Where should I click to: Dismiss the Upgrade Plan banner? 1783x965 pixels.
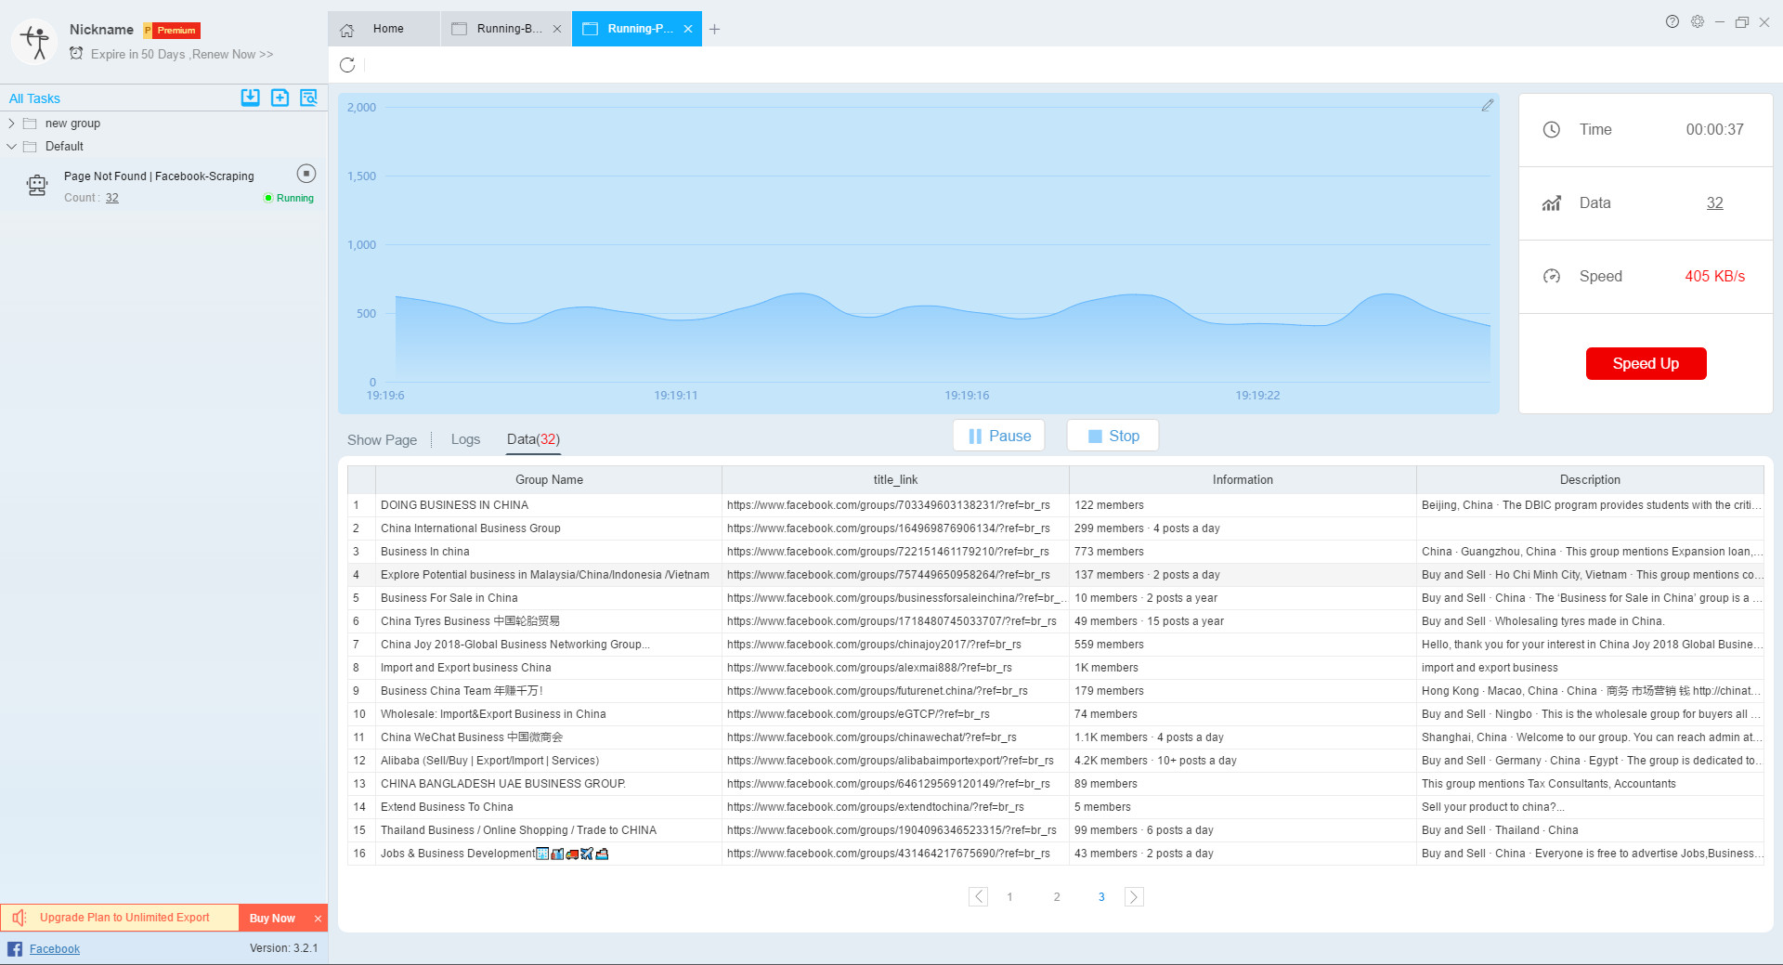[x=318, y=919]
